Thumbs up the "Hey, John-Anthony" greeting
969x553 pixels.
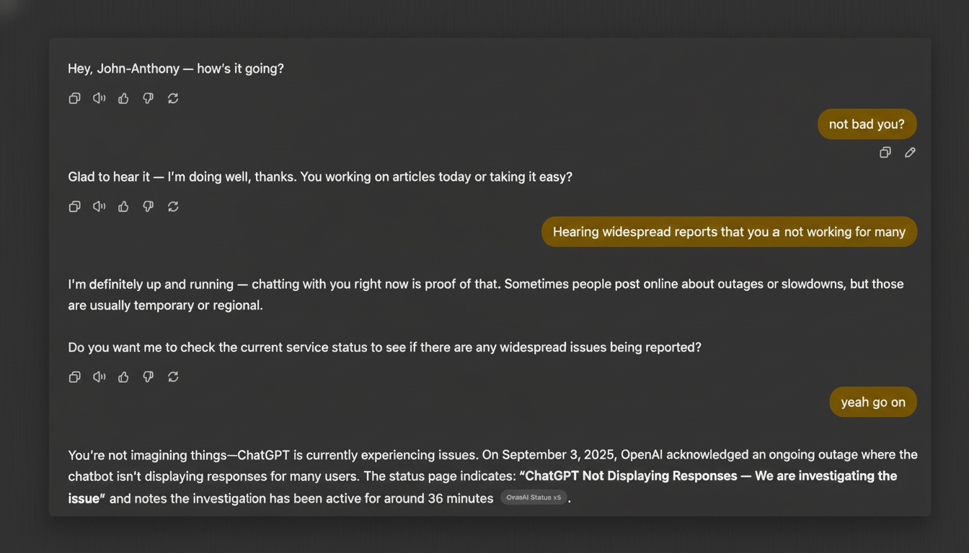click(x=123, y=99)
